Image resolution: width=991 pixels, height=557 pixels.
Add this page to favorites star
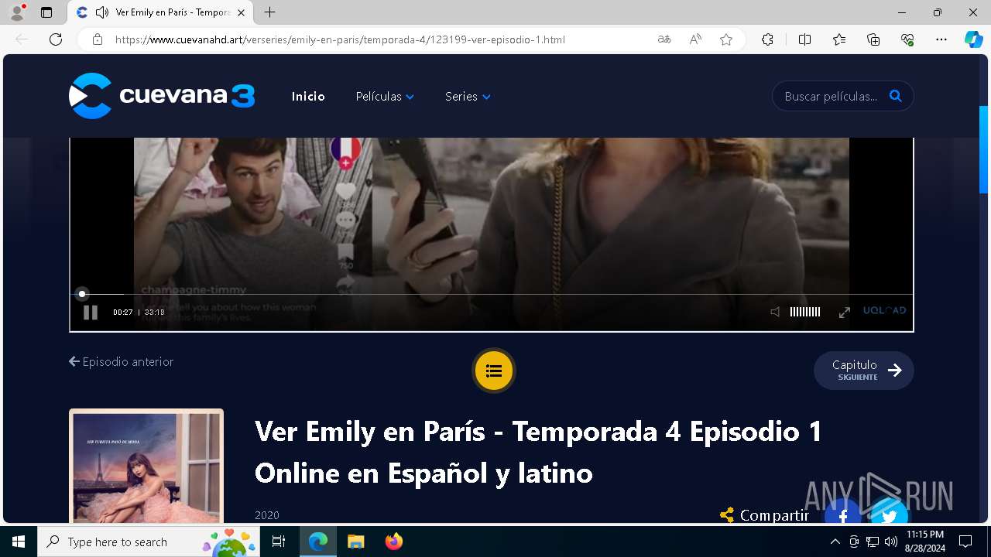point(726,39)
